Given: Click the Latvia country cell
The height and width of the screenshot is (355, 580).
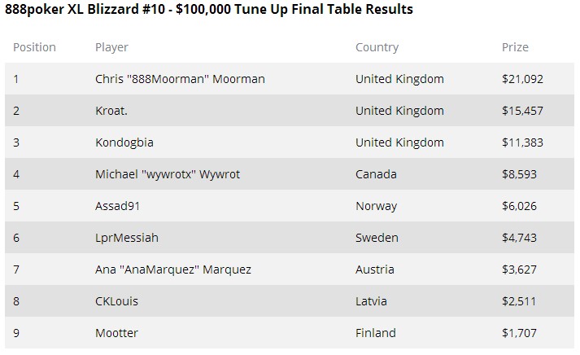Looking at the screenshot, I should click(371, 301).
